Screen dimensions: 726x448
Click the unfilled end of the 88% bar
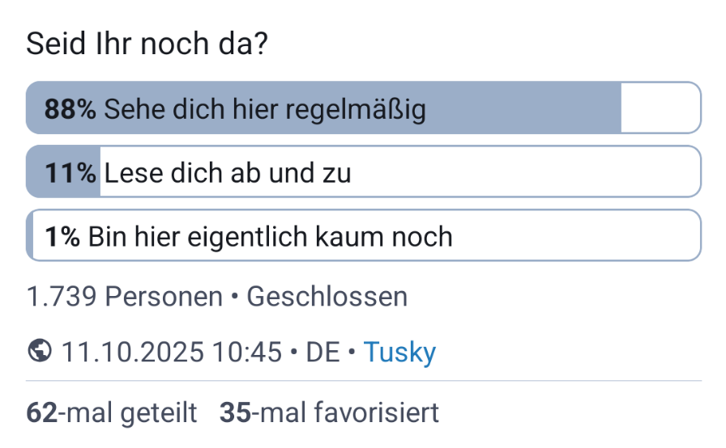(660, 108)
